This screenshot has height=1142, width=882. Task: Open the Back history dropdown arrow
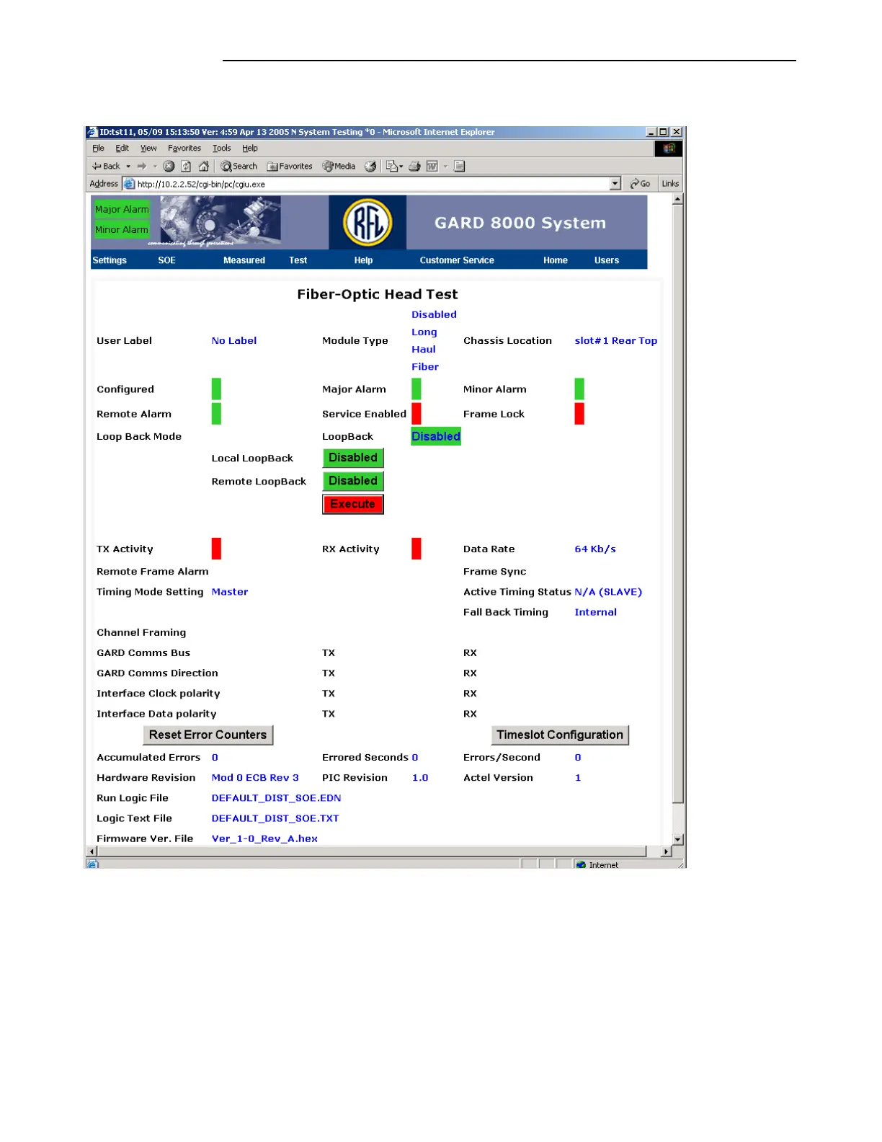coord(128,166)
